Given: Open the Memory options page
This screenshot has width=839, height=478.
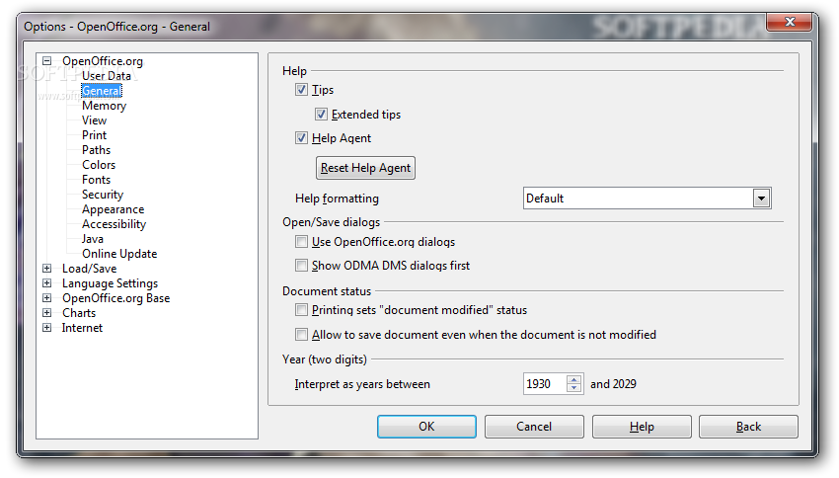Looking at the screenshot, I should pyautogui.click(x=104, y=106).
